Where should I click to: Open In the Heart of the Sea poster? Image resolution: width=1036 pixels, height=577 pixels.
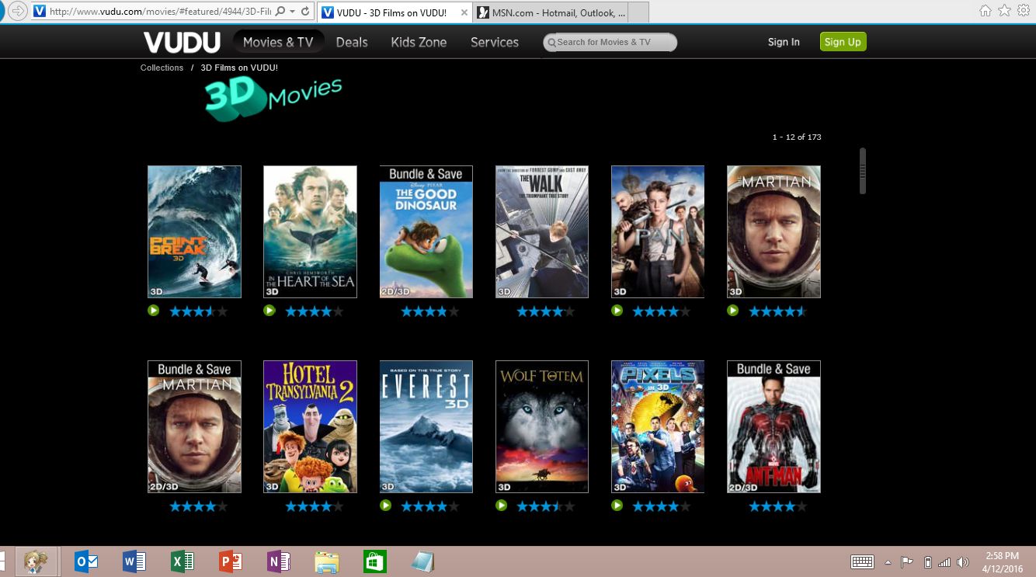[310, 231]
